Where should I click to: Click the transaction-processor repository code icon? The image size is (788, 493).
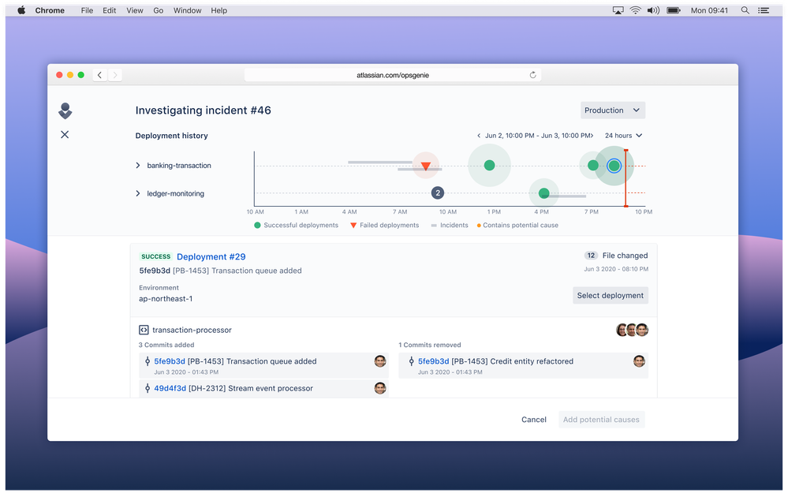[144, 331]
